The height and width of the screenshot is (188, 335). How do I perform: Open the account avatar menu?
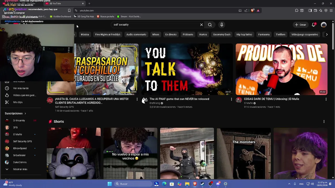324,25
